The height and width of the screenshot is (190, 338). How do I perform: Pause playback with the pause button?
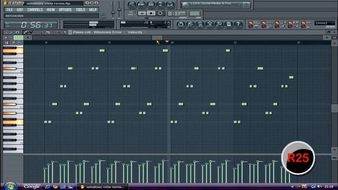(x=142, y=13)
